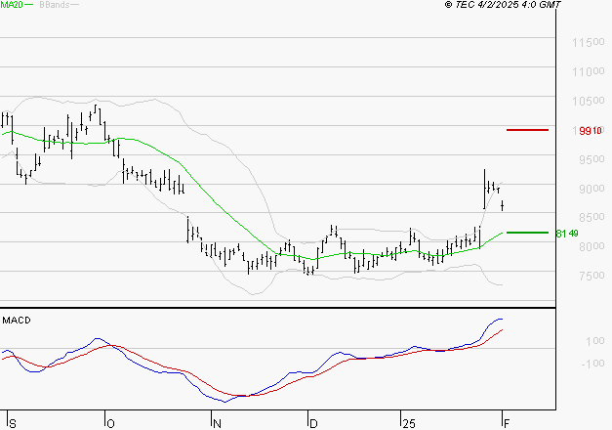Image resolution: width=612 pixels, height=430 pixels.
Task: Click the '25' year marker on time axis
Action: tap(407, 423)
